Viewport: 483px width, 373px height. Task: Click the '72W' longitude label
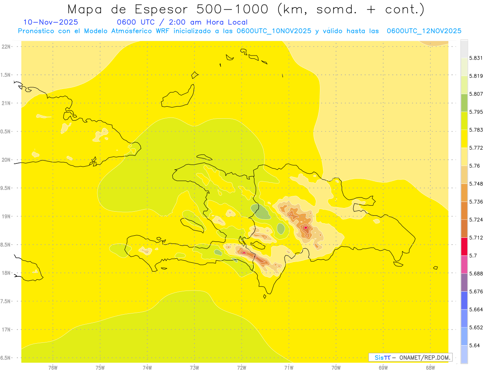(x=242, y=368)
